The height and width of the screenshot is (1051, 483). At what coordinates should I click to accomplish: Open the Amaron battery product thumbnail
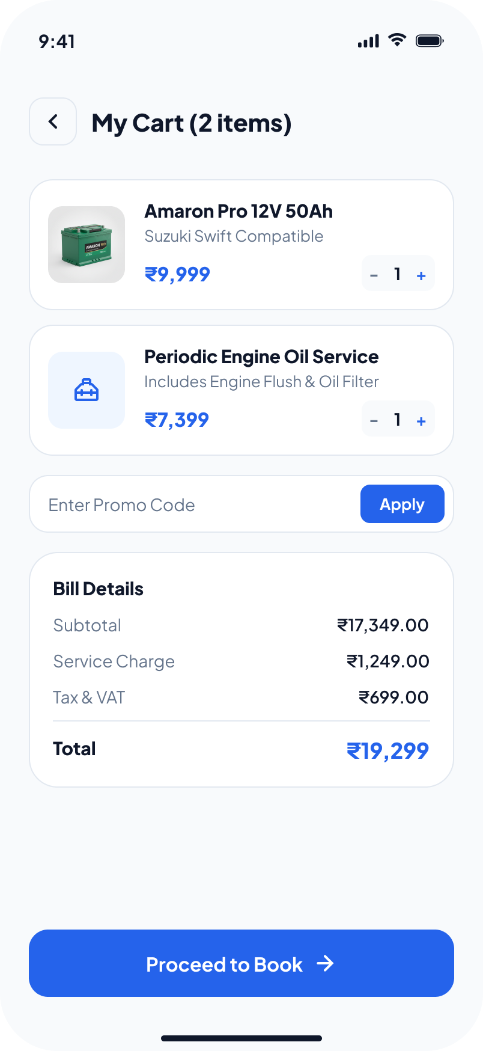(87, 245)
